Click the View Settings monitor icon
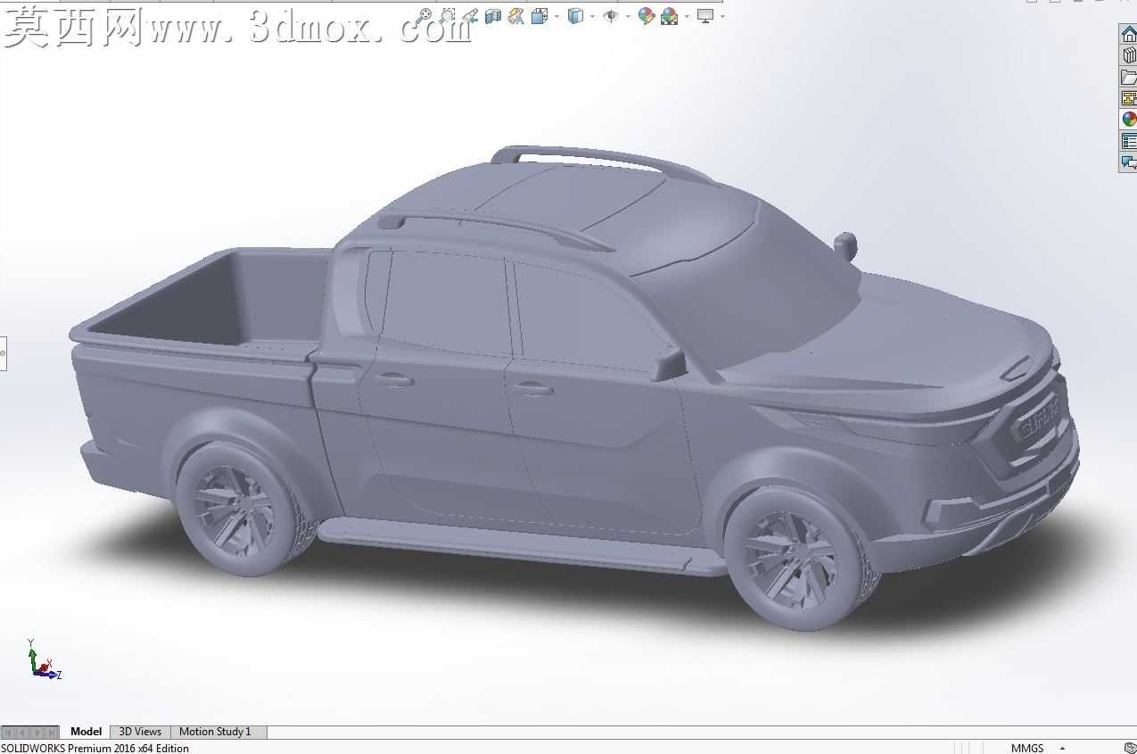Viewport: 1137px width, 754px height. 705,15
